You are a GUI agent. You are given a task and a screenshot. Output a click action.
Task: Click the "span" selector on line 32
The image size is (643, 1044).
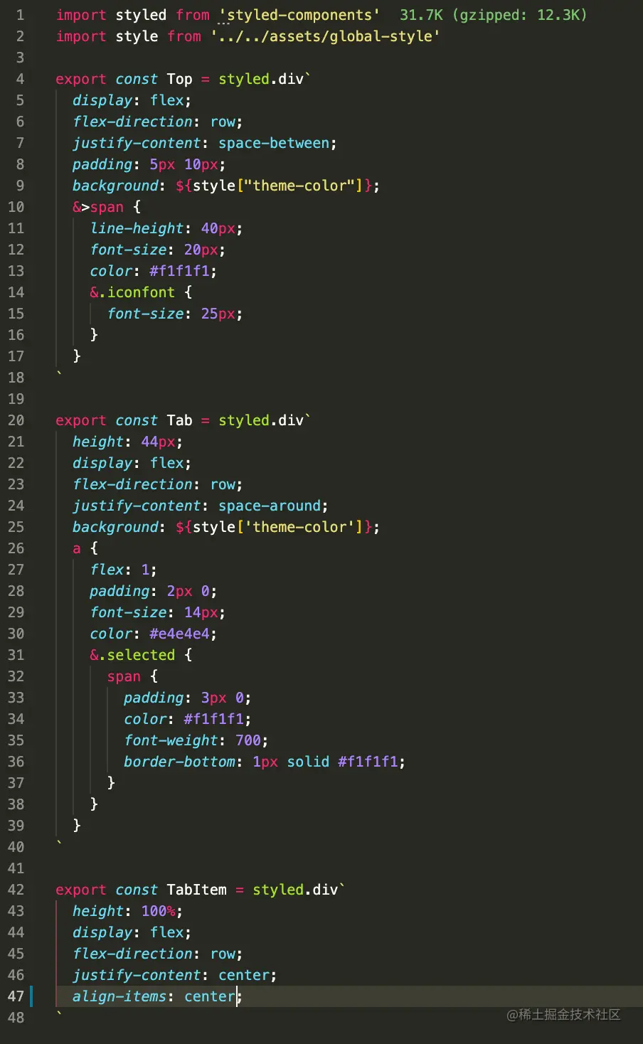pyautogui.click(x=124, y=676)
